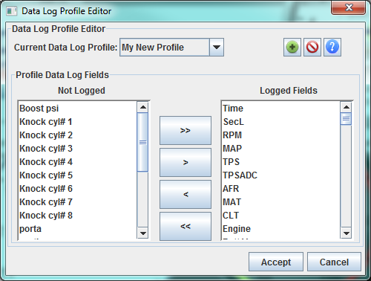The image size is (371, 281).
Task: Select Knock cyl# 4 in the list
Action: (x=77, y=162)
